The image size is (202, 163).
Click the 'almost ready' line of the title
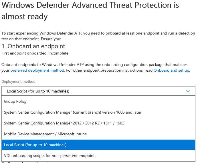pyautogui.click(x=25, y=17)
